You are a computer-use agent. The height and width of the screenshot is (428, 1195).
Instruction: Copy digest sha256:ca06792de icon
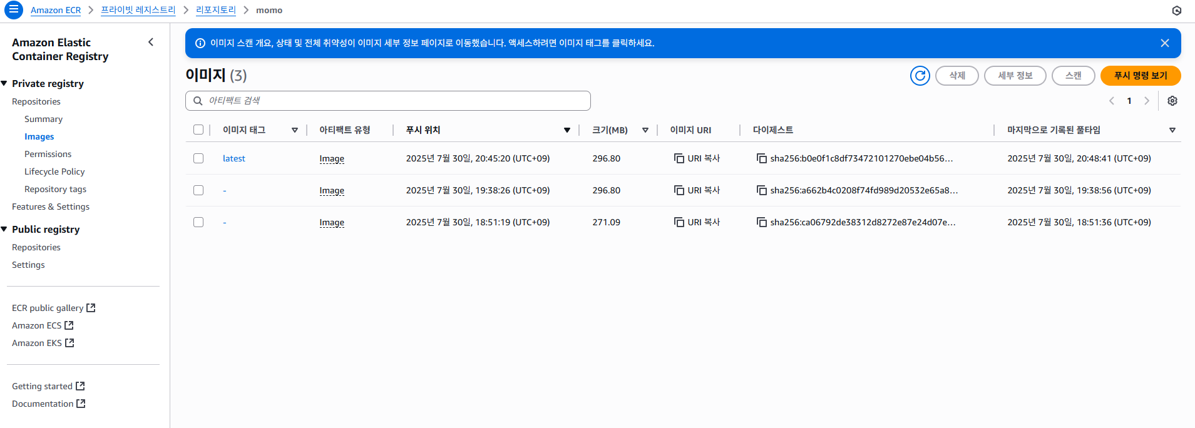762,222
